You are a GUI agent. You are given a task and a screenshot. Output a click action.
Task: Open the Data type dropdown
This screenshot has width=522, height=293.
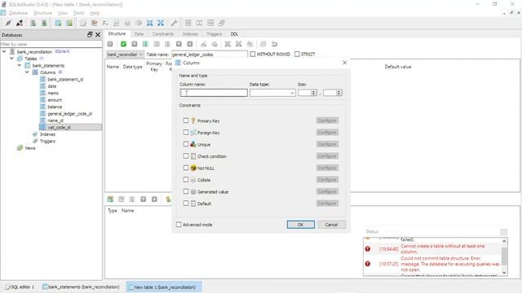click(272, 93)
